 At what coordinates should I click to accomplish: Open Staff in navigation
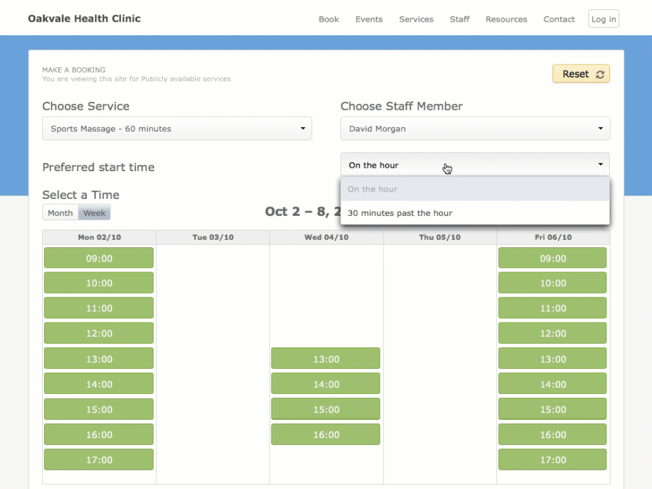460,19
